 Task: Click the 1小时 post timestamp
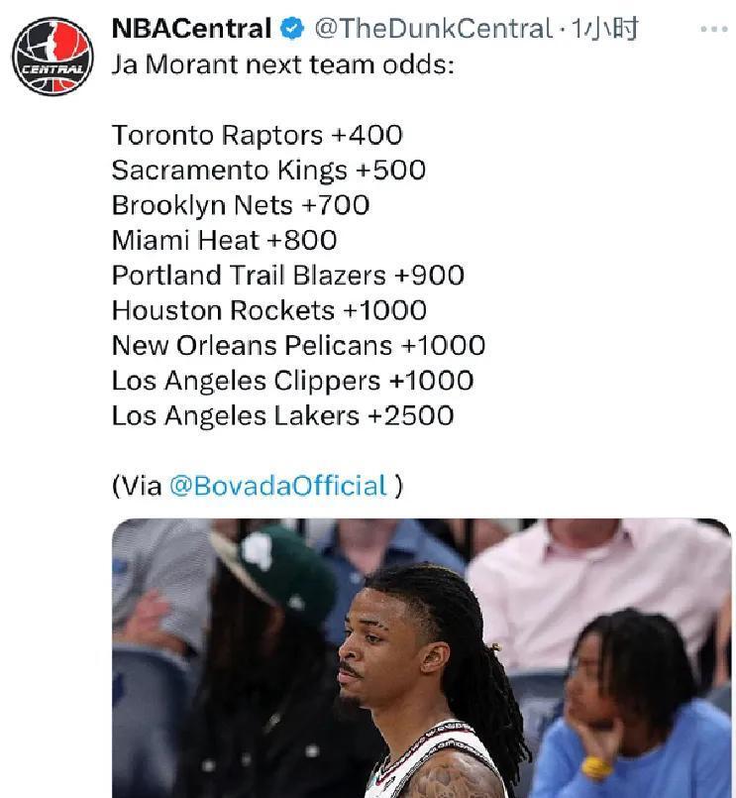(x=604, y=29)
